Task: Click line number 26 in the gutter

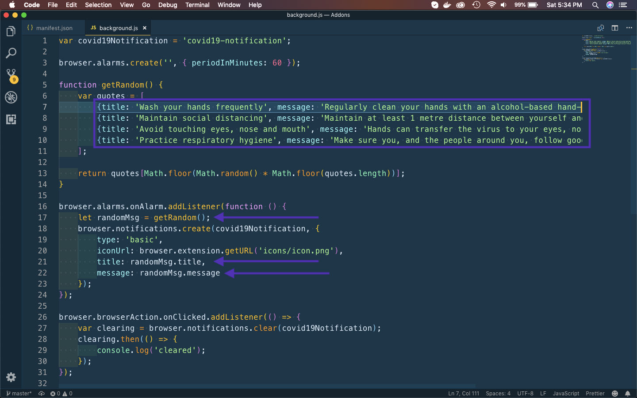Action: (42, 317)
